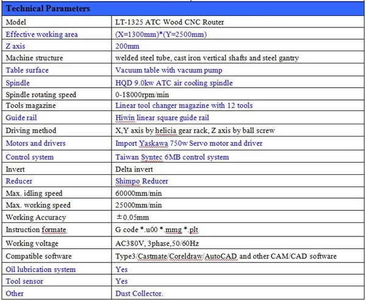Click 'Shimpo Reducer' value
The image size is (366, 301).
click(x=142, y=181)
